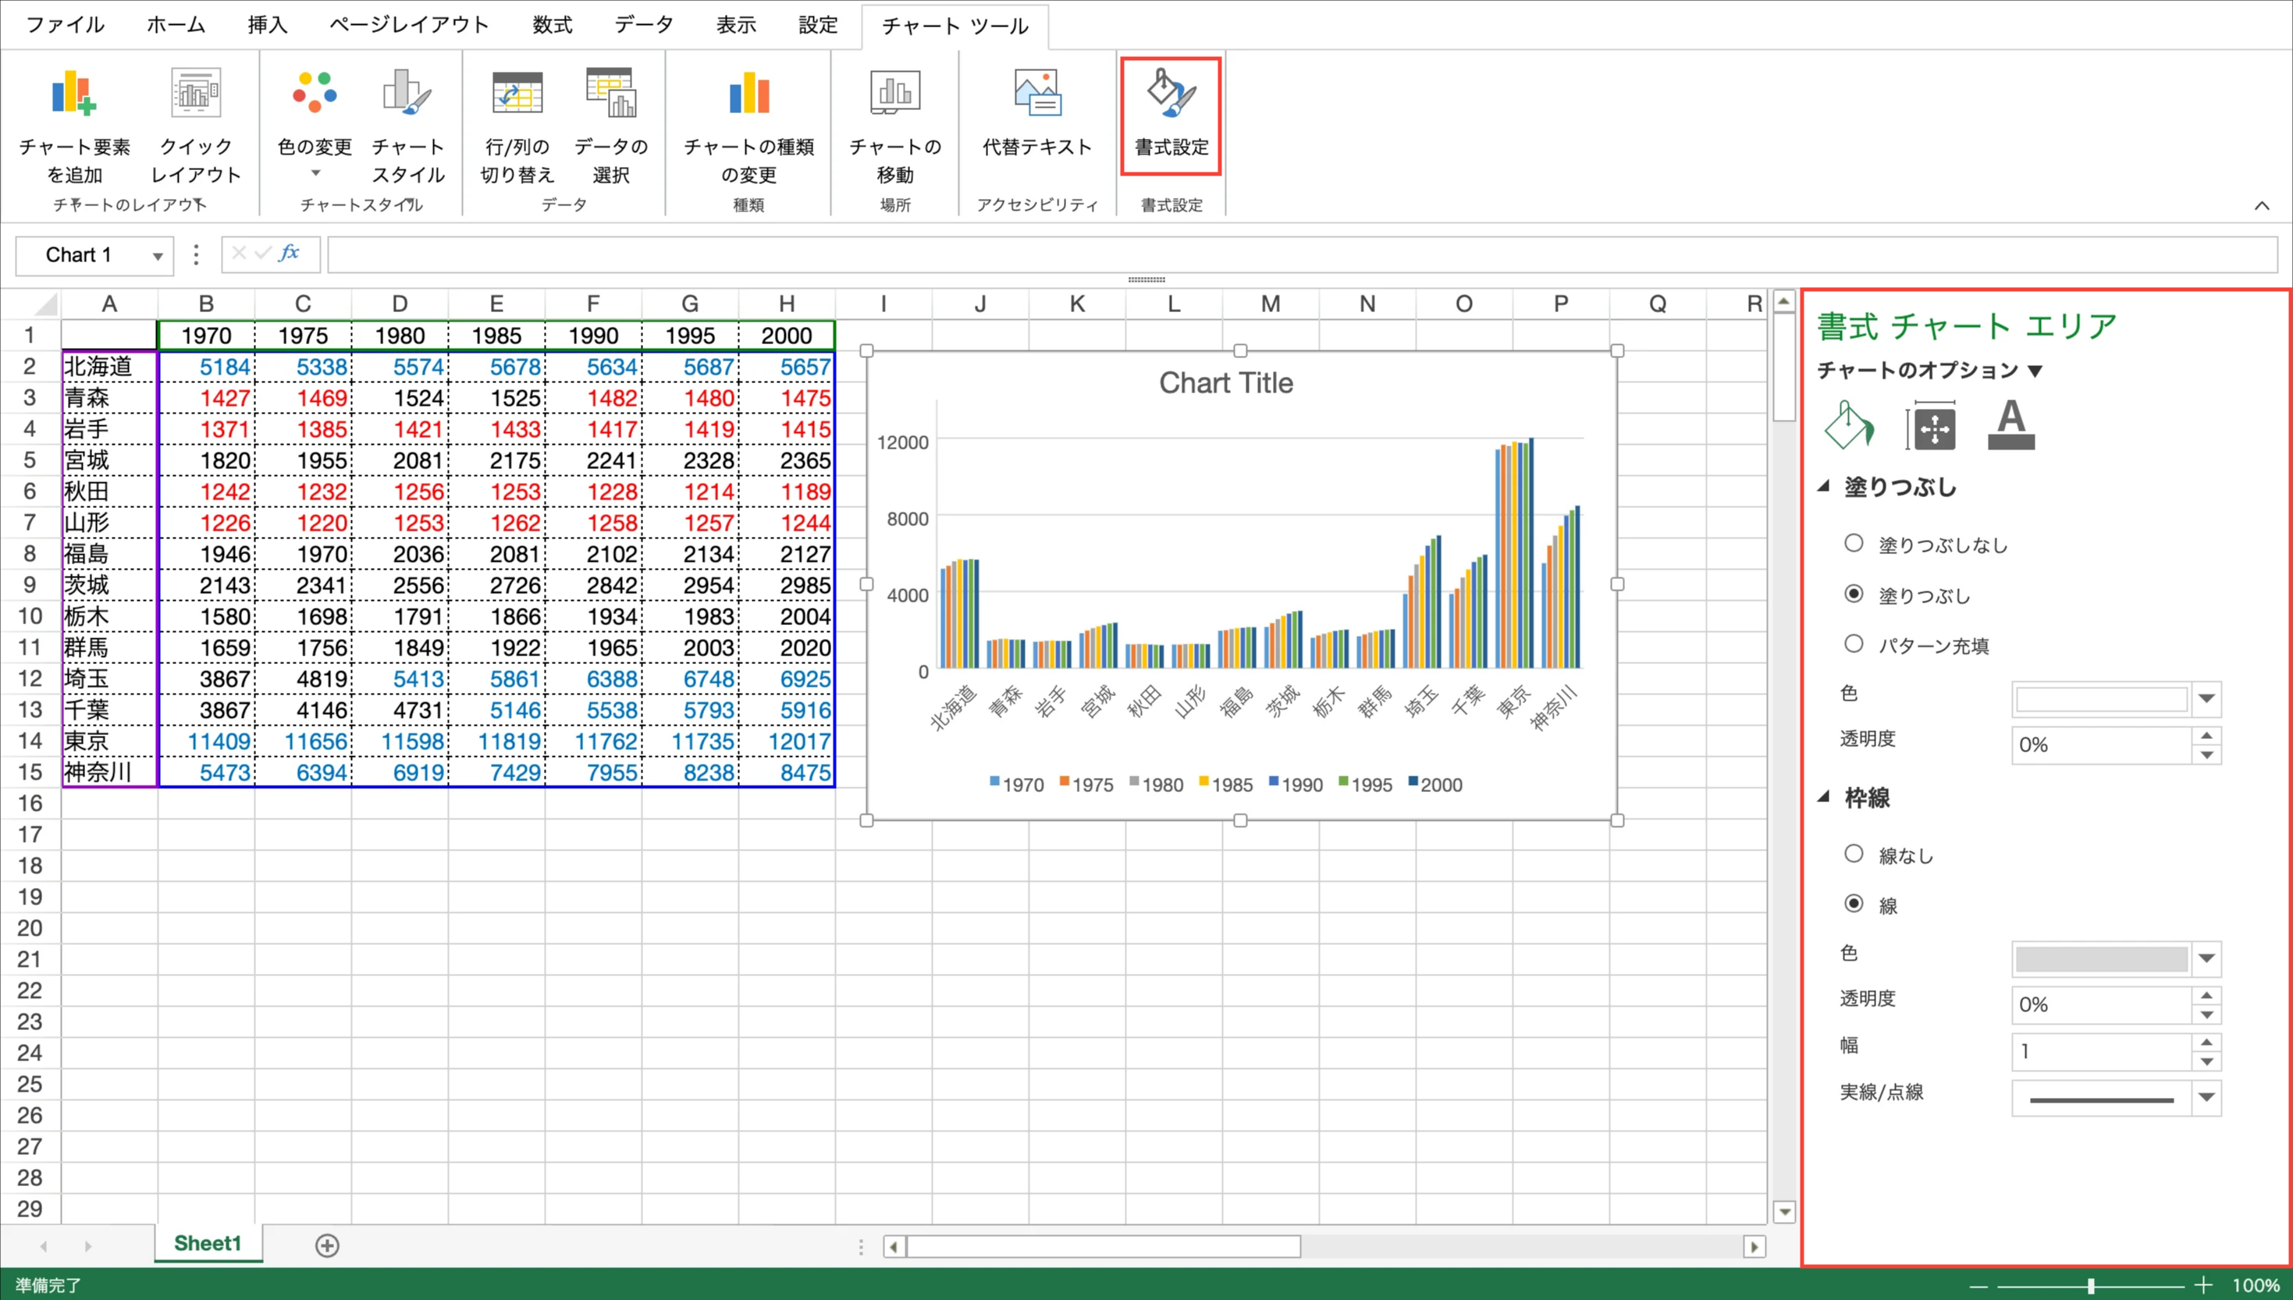Click the Move Chart icon
The image size is (2293, 1300).
tap(894, 94)
